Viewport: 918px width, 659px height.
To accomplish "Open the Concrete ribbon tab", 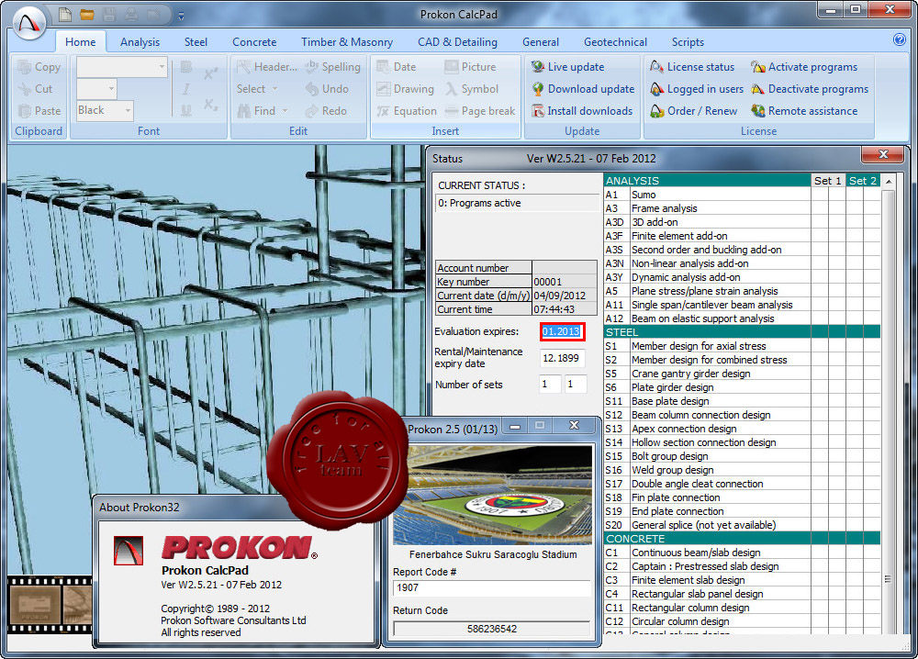I will (254, 42).
